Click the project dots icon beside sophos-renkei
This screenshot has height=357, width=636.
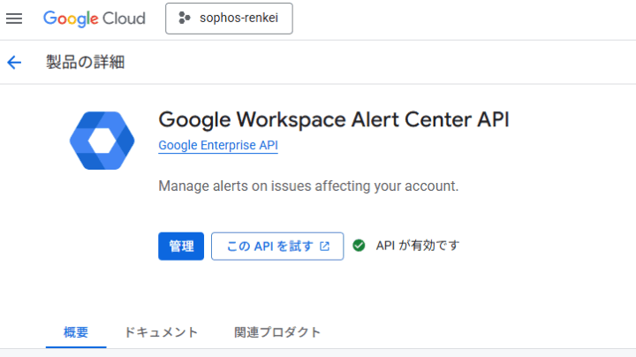[185, 19]
